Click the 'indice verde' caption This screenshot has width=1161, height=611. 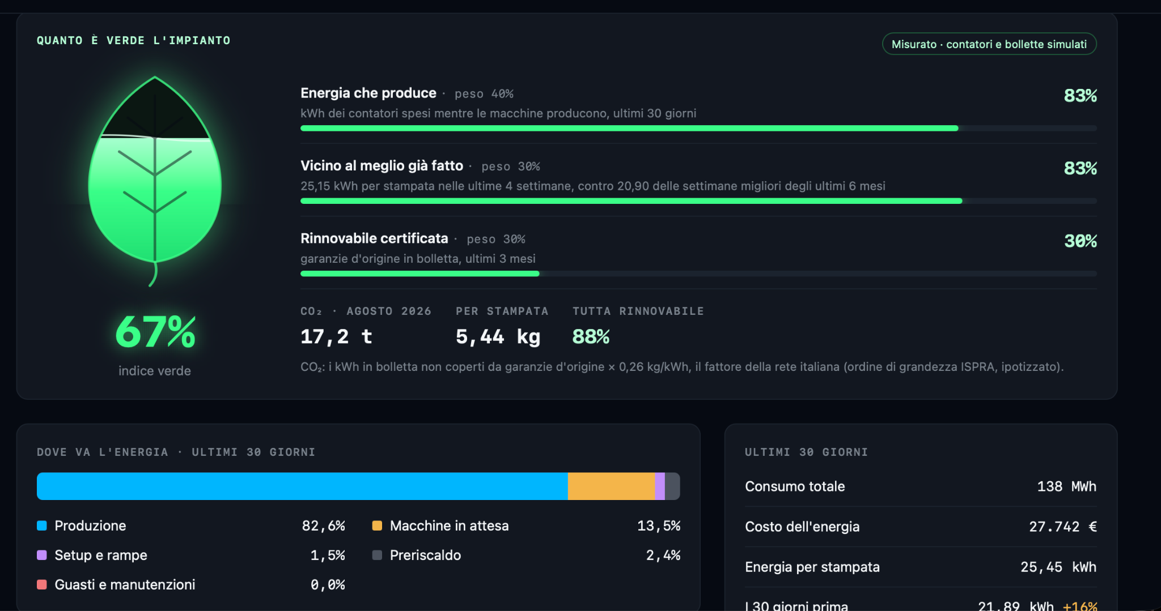tap(155, 371)
